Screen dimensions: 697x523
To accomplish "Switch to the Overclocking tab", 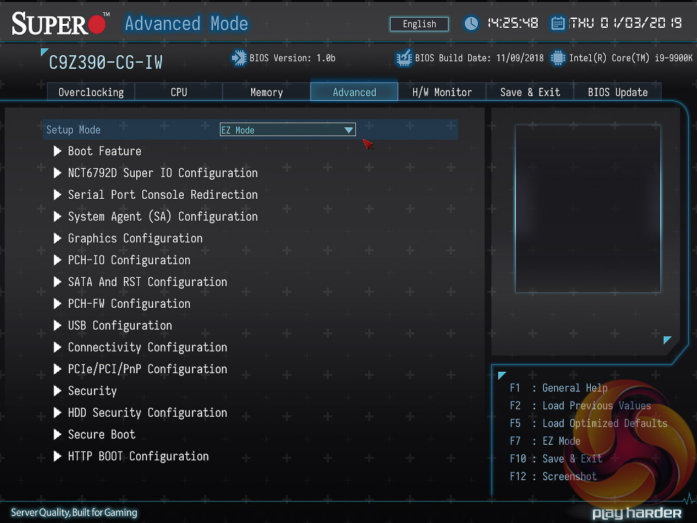I will click(x=91, y=92).
